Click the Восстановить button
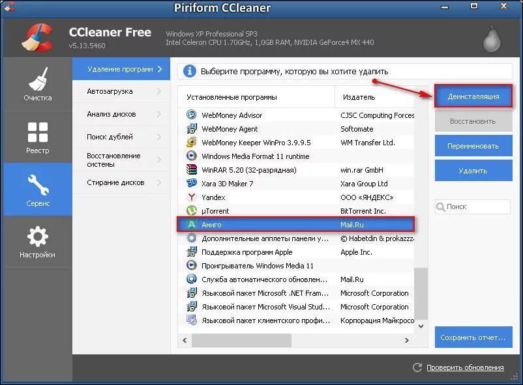Image resolution: width=523 pixels, height=385 pixels. 473,121
